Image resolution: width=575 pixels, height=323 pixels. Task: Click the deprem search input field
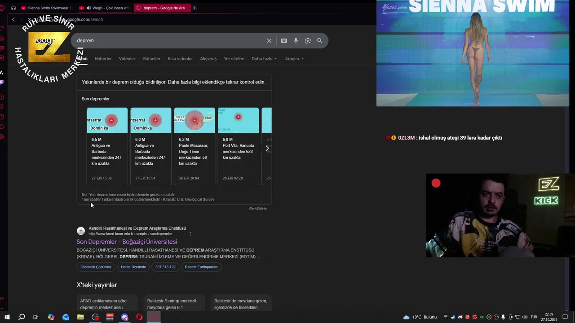click(x=168, y=41)
